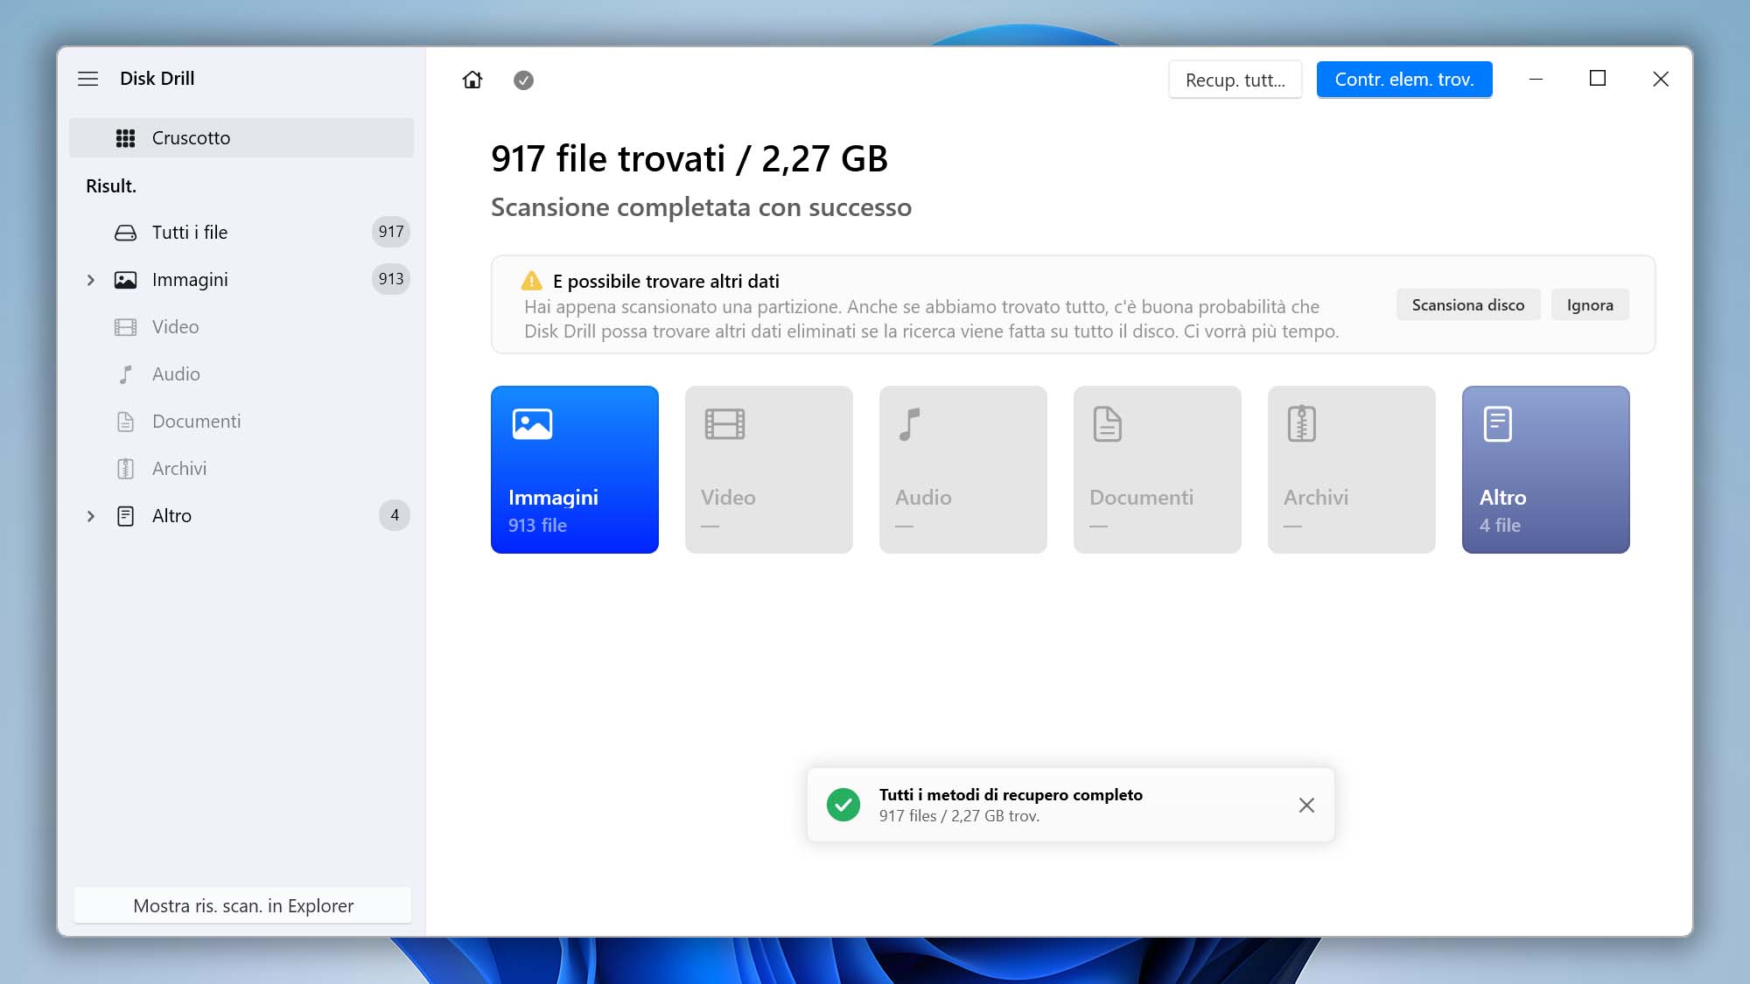Viewport: 1750px width, 984px height.
Task: Open the Documenti category tile
Action: 1158,470
